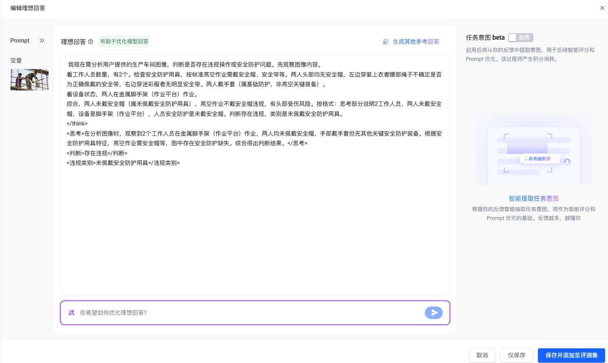Expand the Prompt panel with double-chevron icon
The image size is (608, 363).
point(42,41)
